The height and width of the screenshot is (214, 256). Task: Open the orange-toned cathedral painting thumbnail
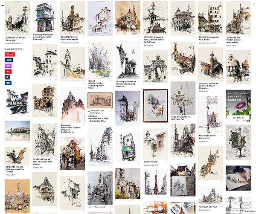pos(17,197)
